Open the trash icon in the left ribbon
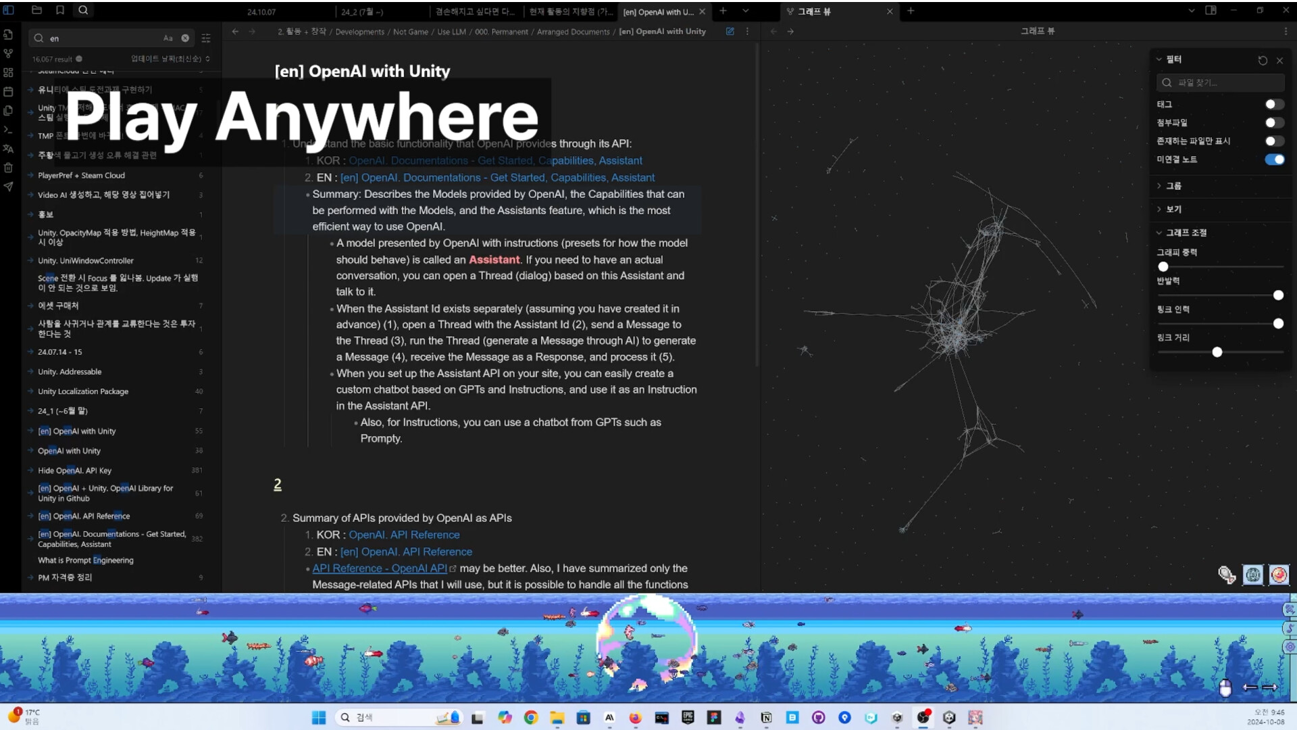 (8, 167)
